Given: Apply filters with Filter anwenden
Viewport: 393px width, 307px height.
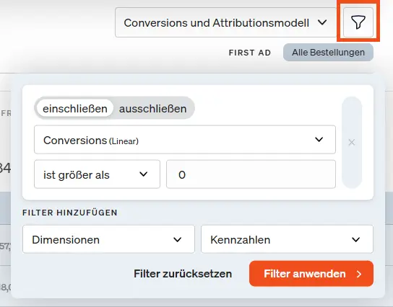Looking at the screenshot, I should tap(311, 274).
